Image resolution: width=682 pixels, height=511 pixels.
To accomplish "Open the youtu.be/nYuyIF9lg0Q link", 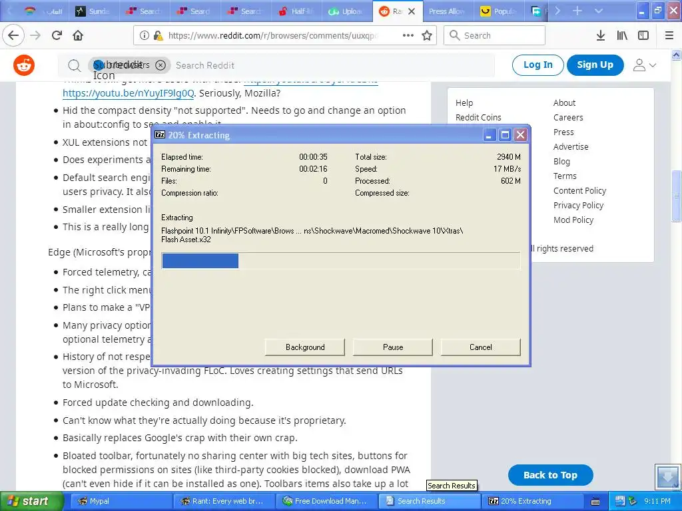I will (x=129, y=93).
